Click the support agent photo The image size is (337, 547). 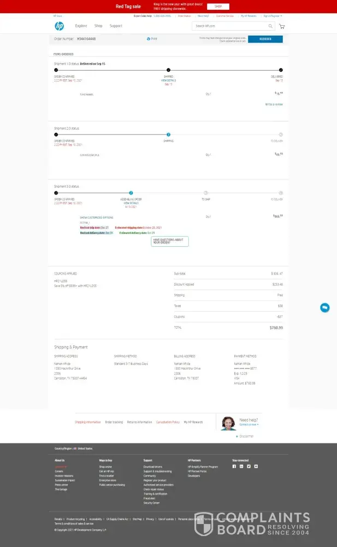pos(228,423)
